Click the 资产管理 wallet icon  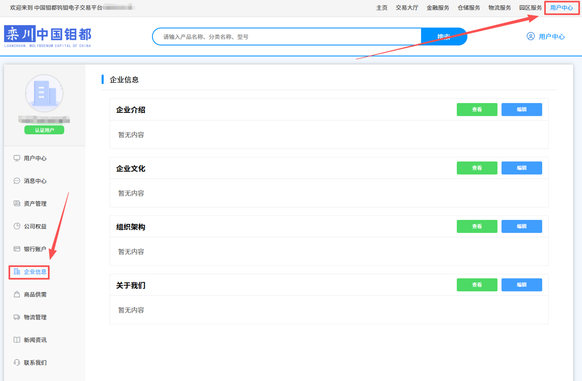pos(17,203)
